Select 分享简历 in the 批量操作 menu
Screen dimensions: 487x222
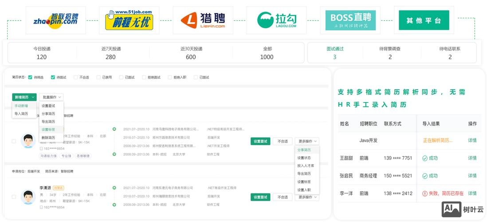click(x=48, y=114)
